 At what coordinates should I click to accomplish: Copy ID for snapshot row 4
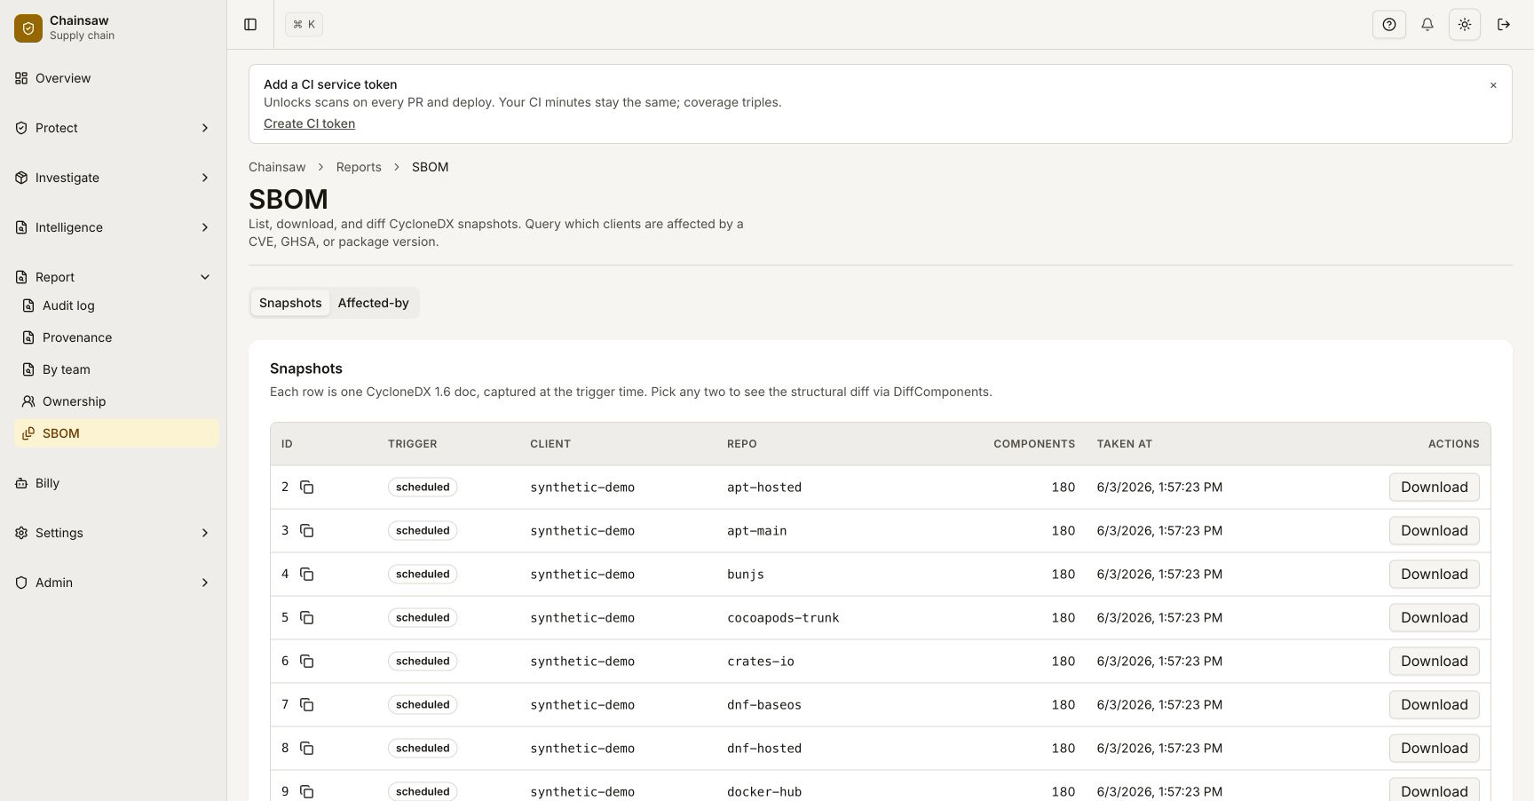306,574
